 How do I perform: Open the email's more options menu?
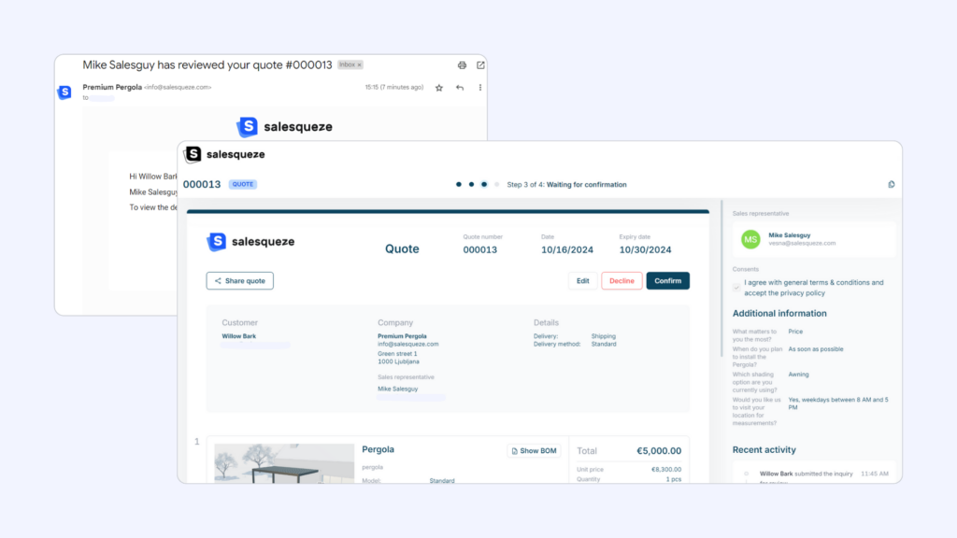point(480,88)
